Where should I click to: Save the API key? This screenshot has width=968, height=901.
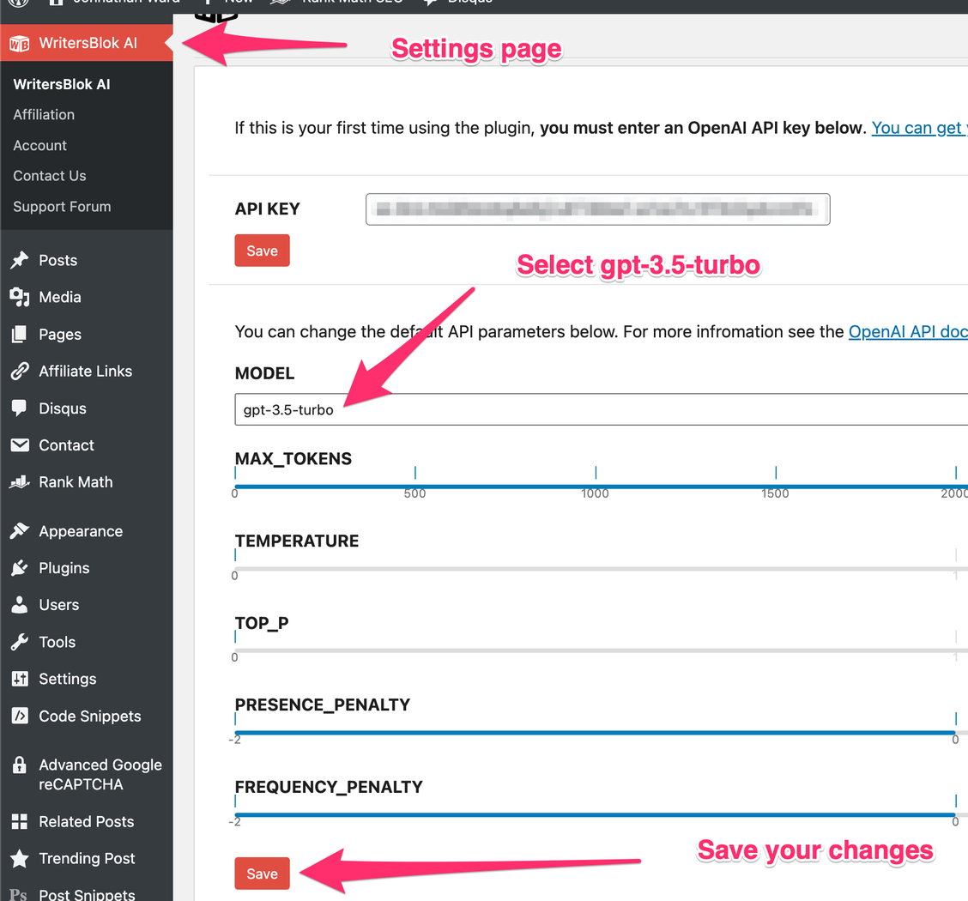coord(262,250)
